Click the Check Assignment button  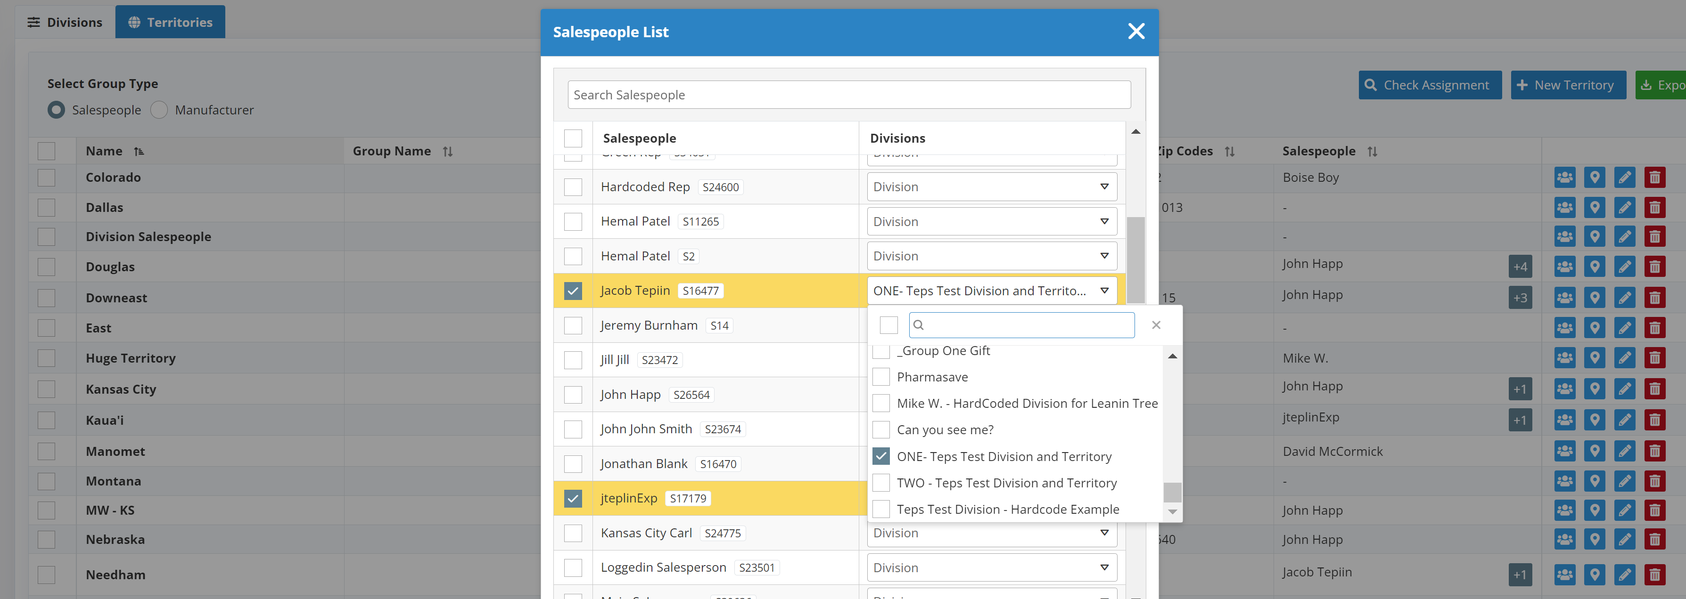pos(1430,85)
